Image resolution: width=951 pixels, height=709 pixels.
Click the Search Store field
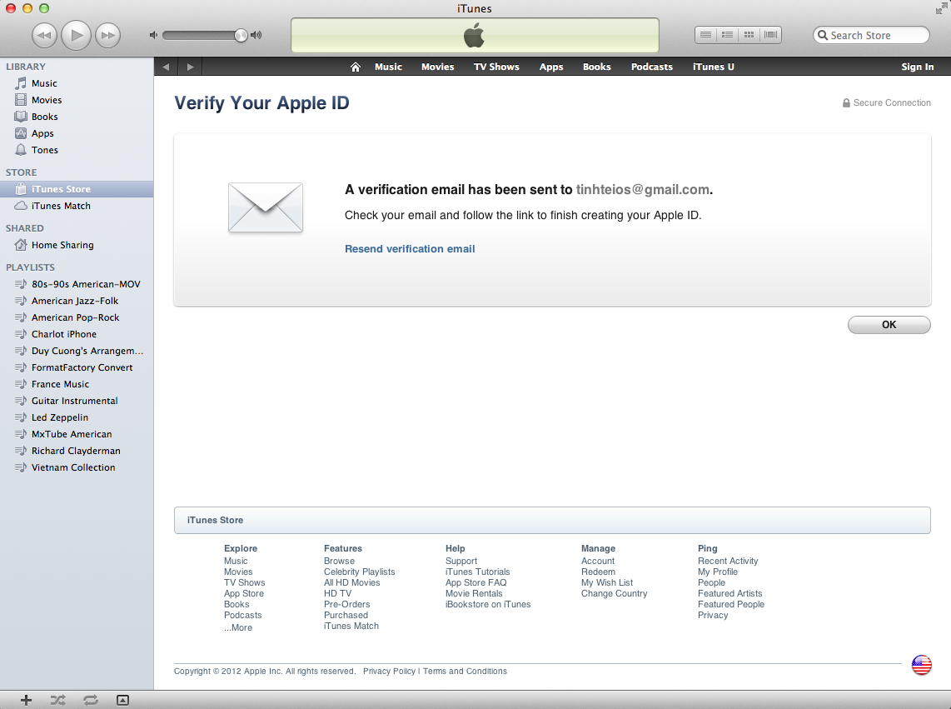click(871, 35)
